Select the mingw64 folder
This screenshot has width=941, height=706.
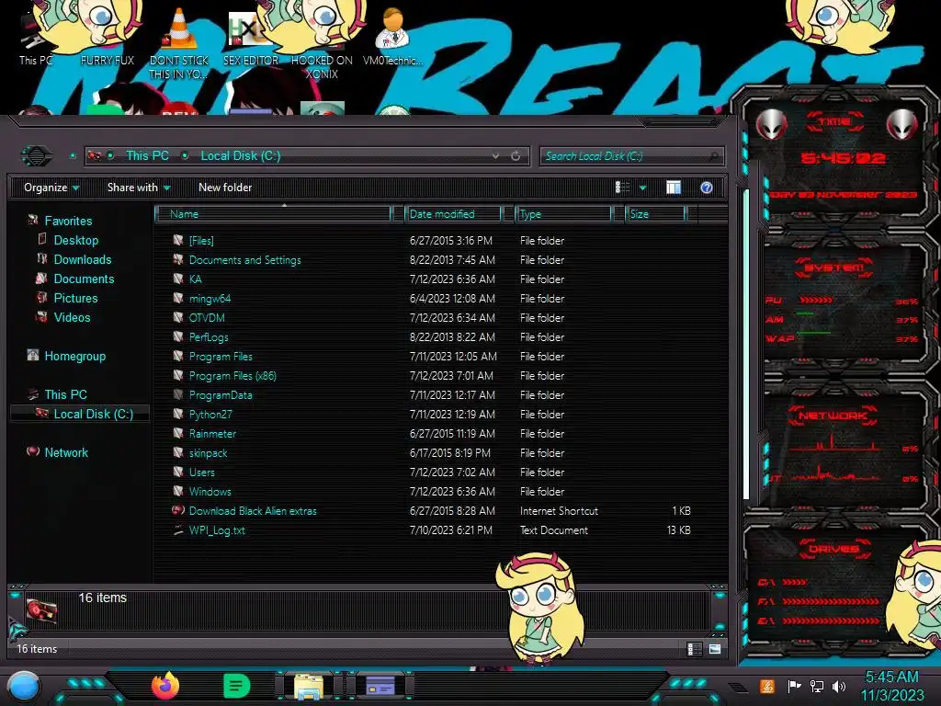pos(210,299)
